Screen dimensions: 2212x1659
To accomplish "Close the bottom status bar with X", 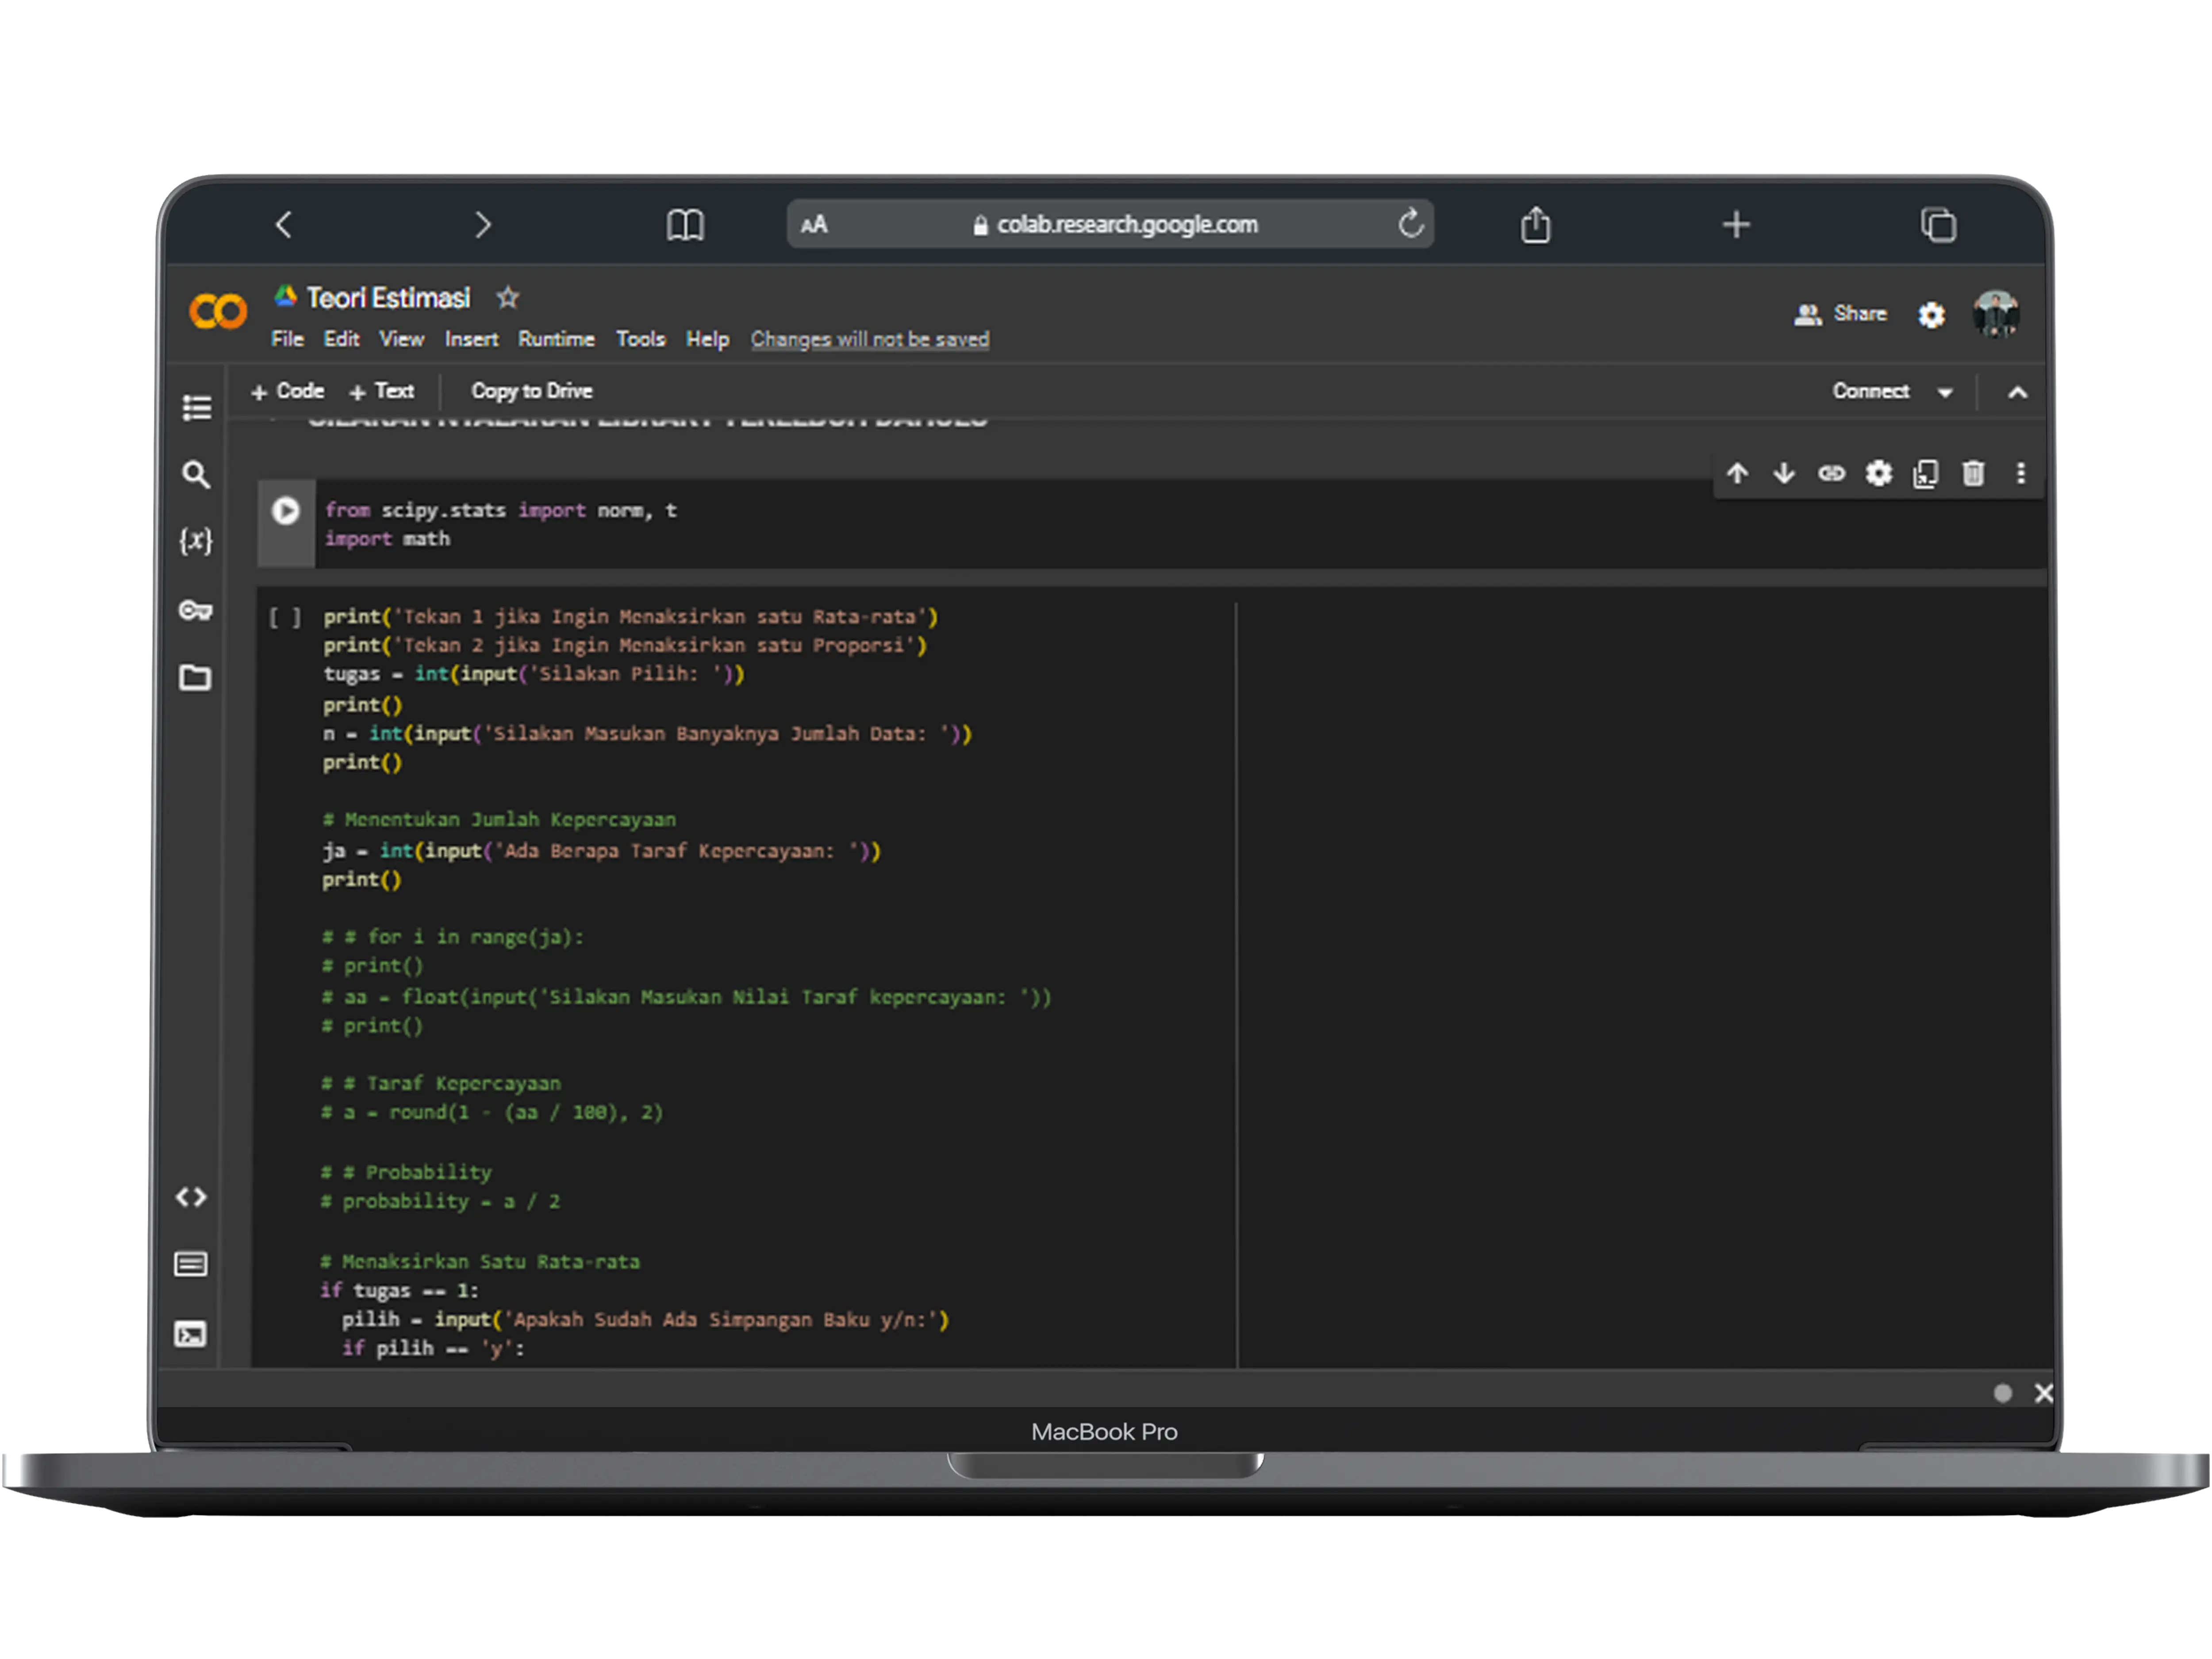I will click(2044, 1393).
